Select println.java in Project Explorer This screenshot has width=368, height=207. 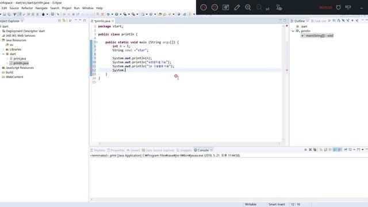tap(21, 63)
